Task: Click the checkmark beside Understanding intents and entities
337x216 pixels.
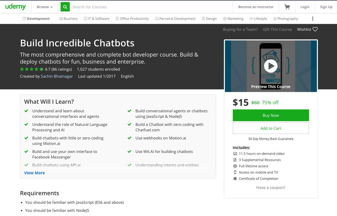Action: [x=129, y=165]
